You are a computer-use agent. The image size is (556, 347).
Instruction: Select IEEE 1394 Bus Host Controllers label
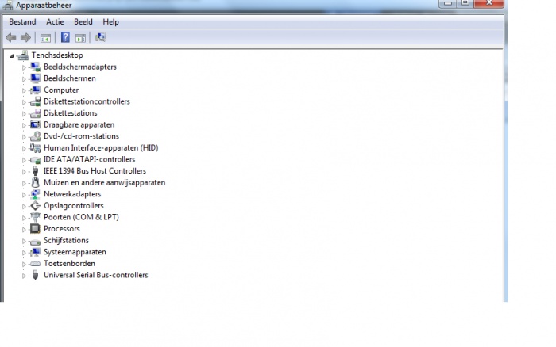tap(95, 171)
